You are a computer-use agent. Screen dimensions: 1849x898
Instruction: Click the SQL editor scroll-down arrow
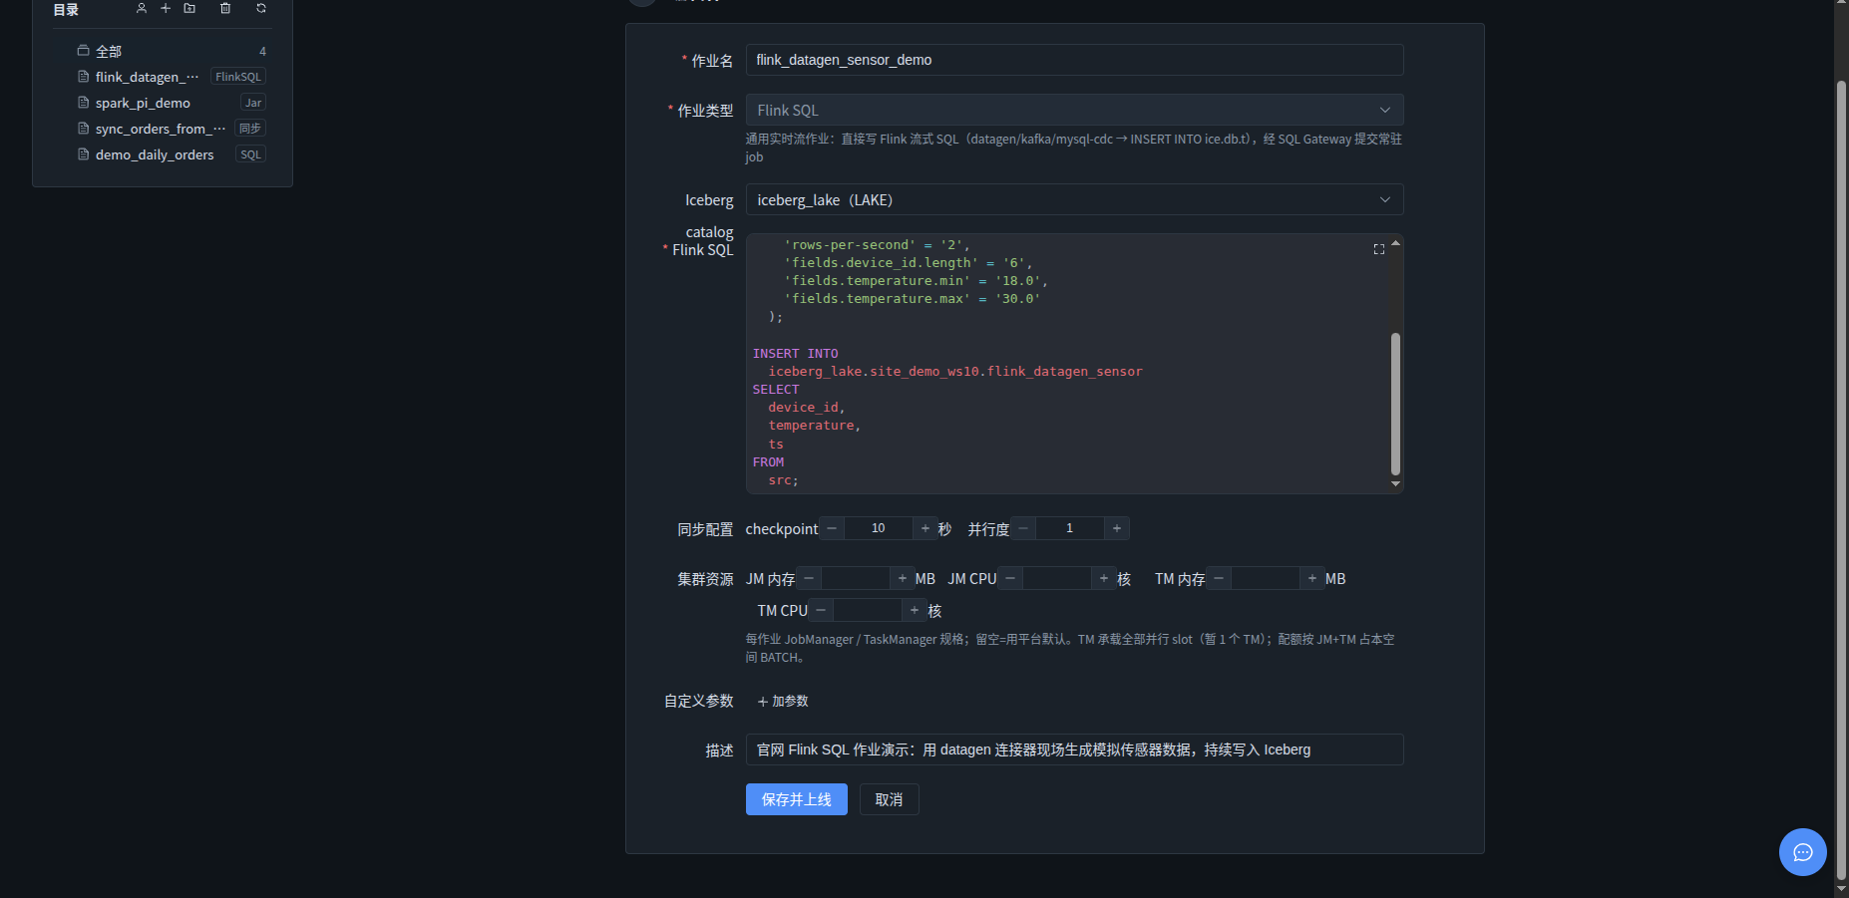[1395, 483]
